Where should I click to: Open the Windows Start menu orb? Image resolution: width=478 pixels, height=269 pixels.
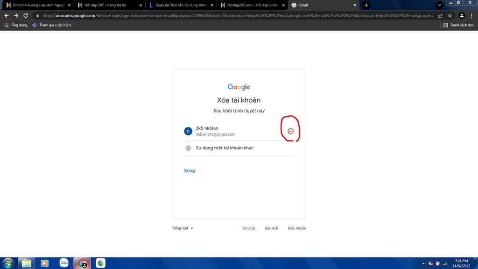(x=8, y=263)
